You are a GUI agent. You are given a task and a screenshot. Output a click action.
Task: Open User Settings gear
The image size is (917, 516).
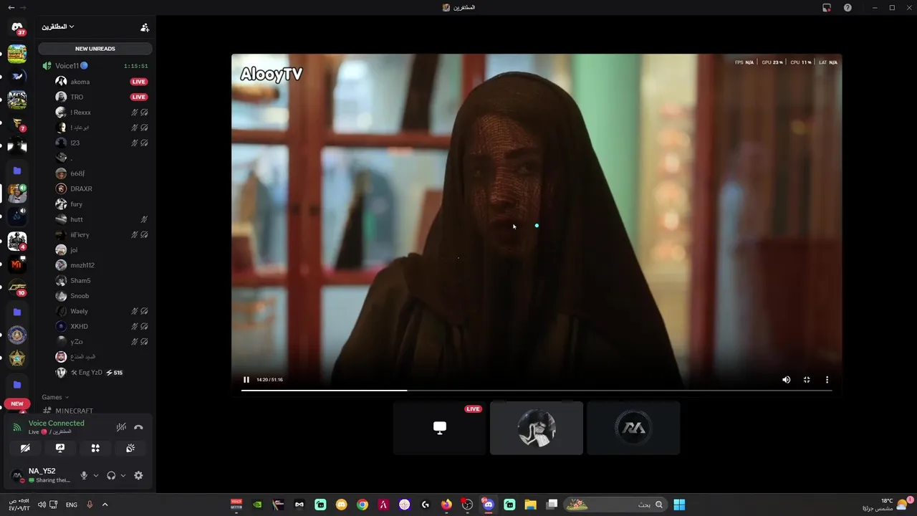click(138, 475)
